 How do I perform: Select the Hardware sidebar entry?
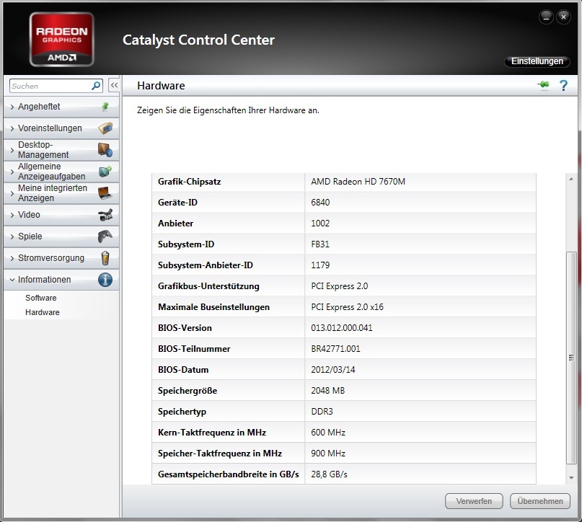(x=43, y=312)
